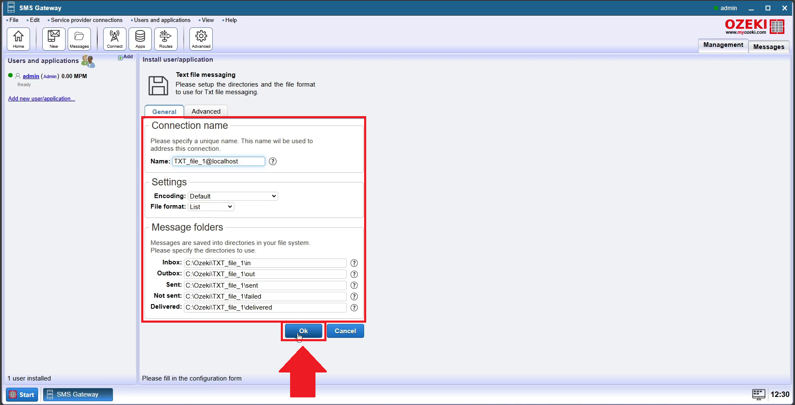Click the Outbox directory field
Viewport: 795px width, 405px height.
(x=265, y=274)
